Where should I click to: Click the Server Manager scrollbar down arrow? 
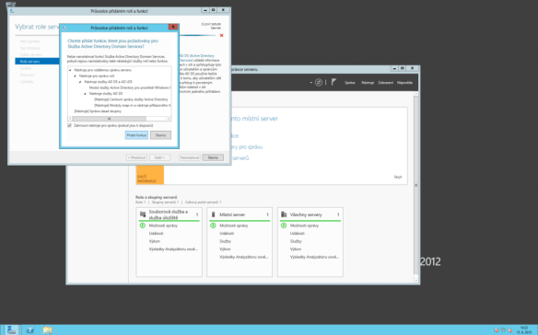point(416,280)
